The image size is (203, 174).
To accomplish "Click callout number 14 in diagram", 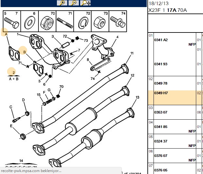I will pyautogui.click(x=21, y=160).
